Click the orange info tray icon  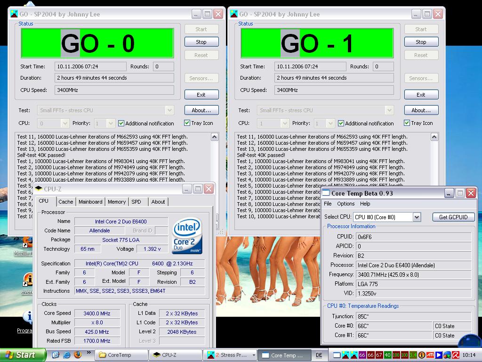click(x=421, y=355)
